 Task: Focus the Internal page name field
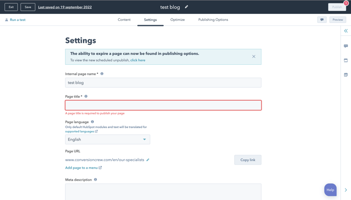pyautogui.click(x=163, y=83)
